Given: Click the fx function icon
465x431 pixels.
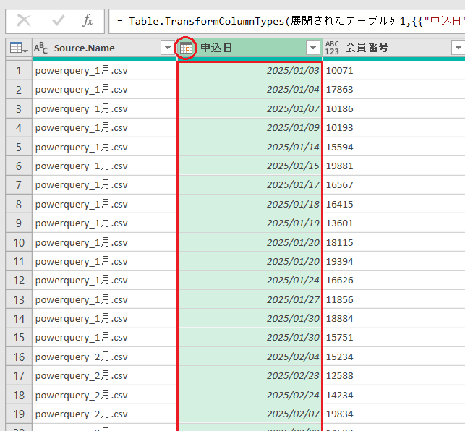Looking at the screenshot, I should click(x=88, y=21).
